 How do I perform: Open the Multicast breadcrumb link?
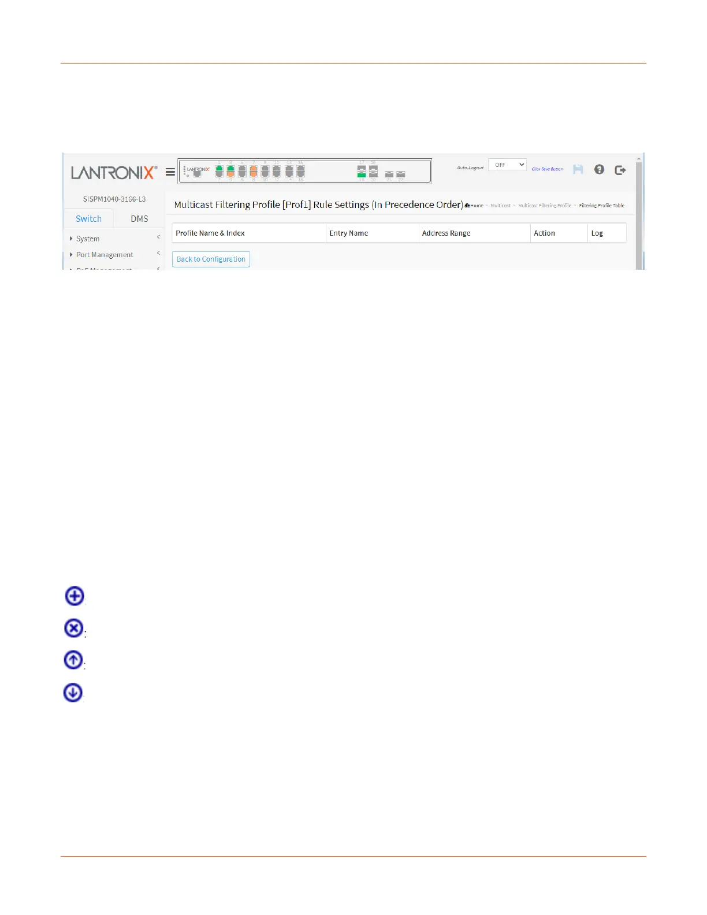pos(500,206)
